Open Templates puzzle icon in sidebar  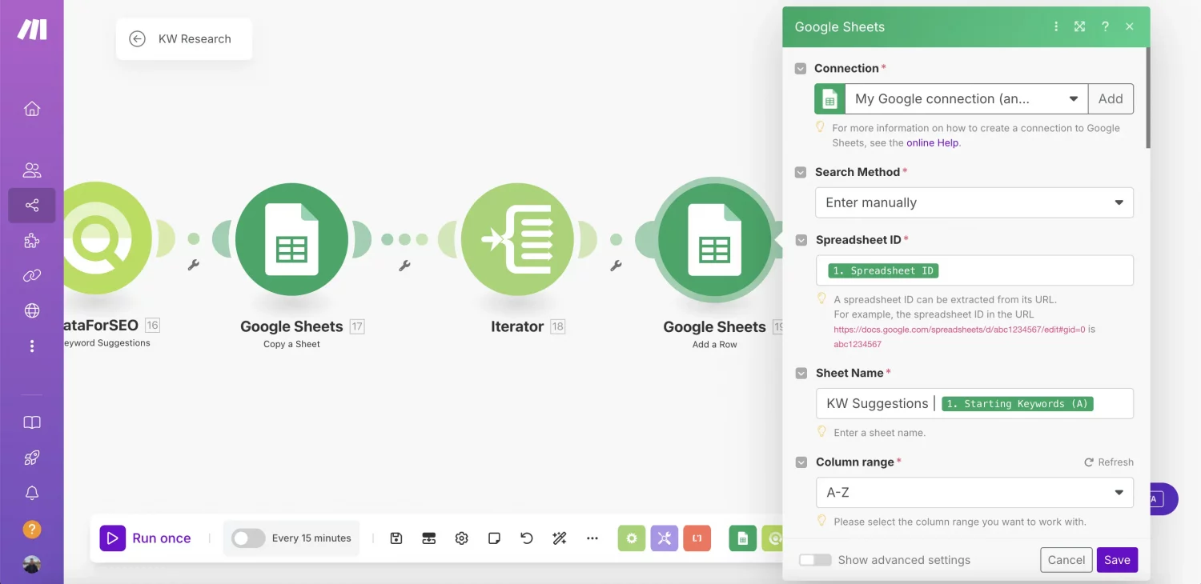click(x=32, y=241)
